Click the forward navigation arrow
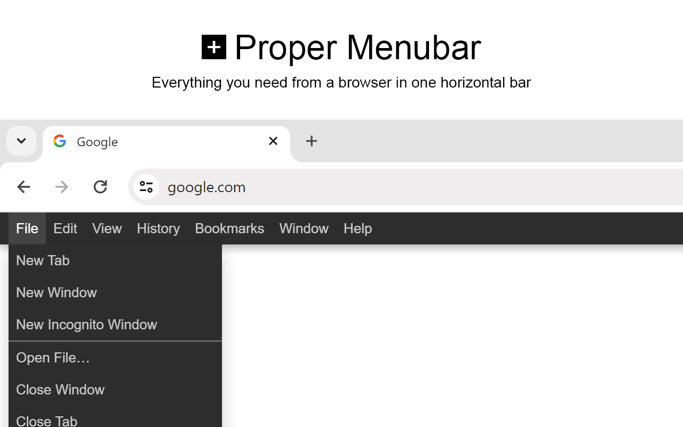This screenshot has width=683, height=427. click(61, 187)
